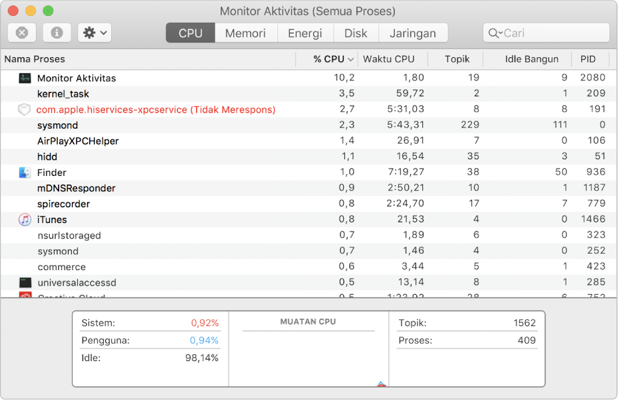
Task: Click the PID 1187 cell
Action: [594, 188]
